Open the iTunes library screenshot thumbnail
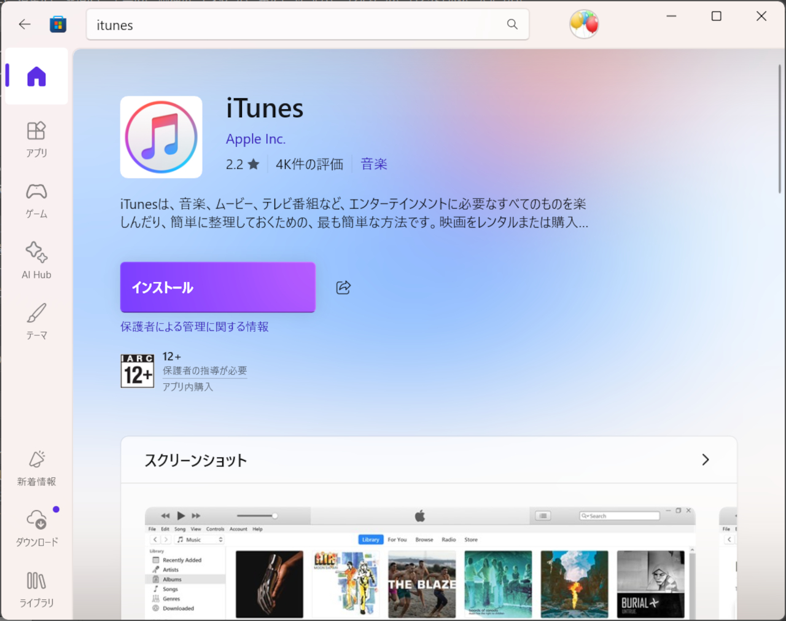 [420, 563]
